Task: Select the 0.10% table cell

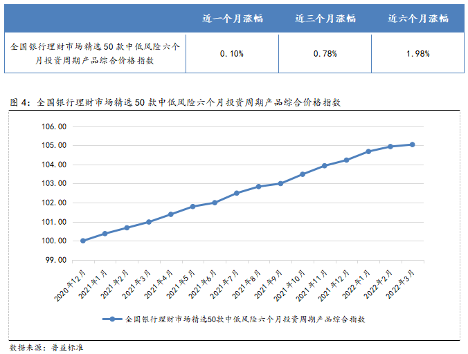Action: pos(232,53)
